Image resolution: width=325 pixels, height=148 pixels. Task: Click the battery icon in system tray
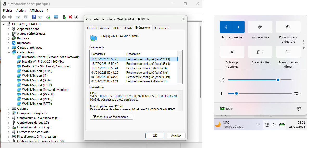point(282,125)
